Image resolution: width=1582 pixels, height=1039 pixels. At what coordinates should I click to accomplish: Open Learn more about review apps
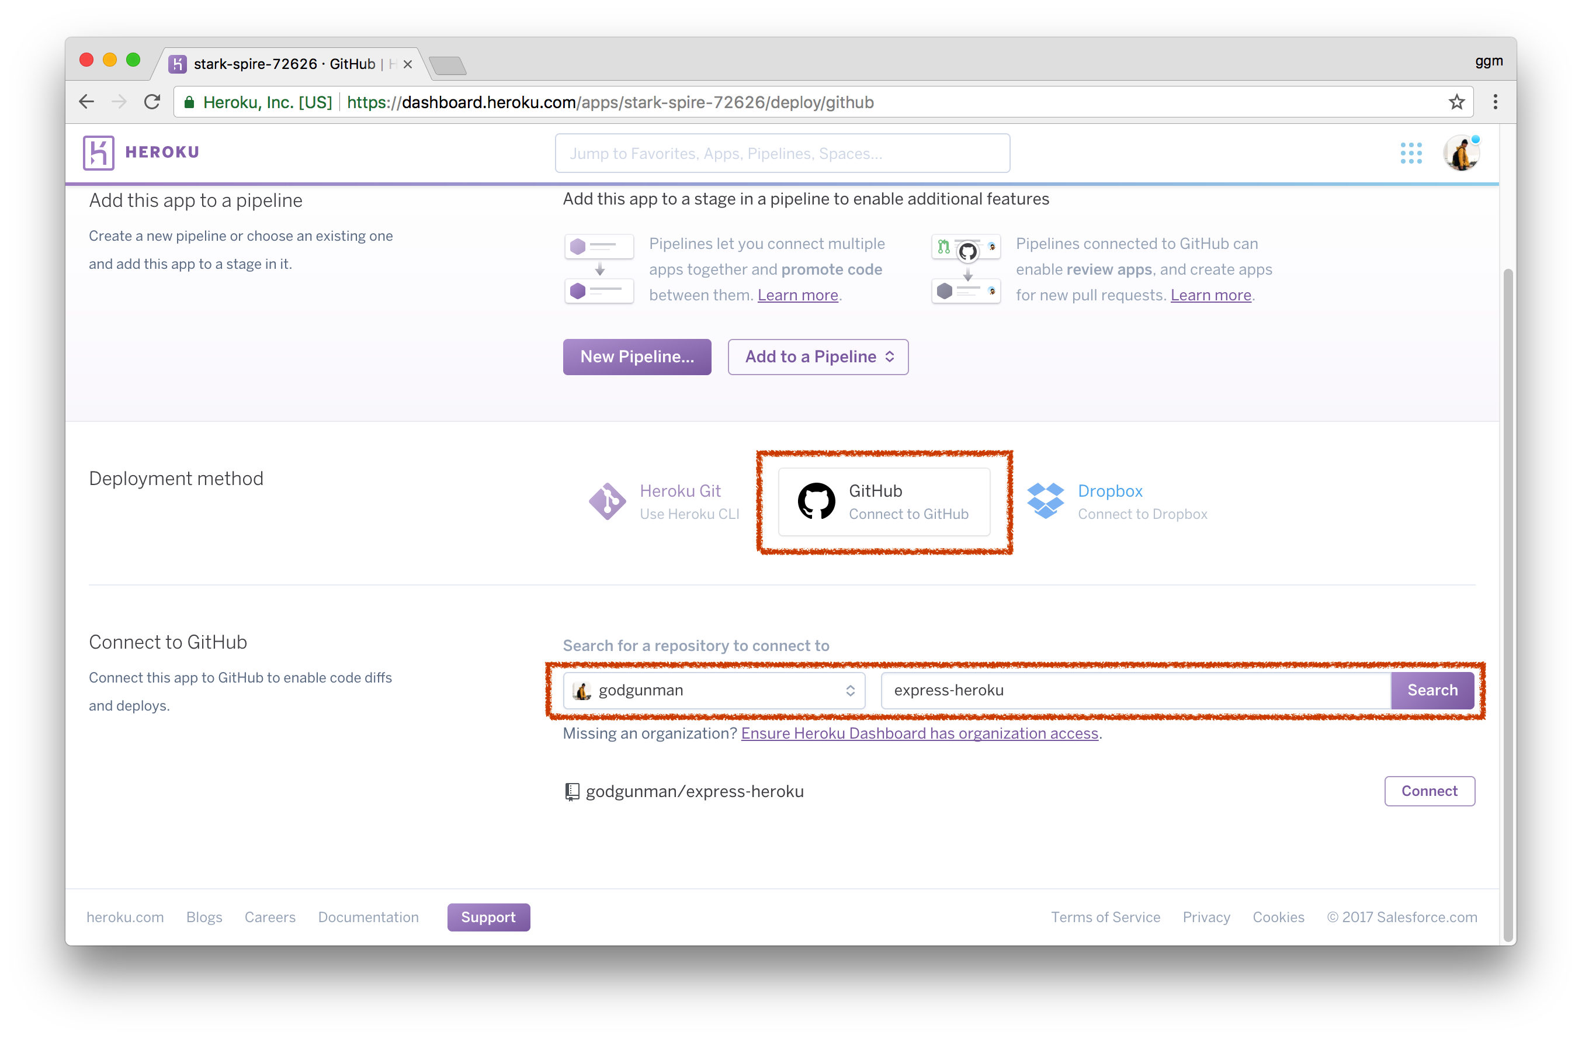(x=1210, y=295)
